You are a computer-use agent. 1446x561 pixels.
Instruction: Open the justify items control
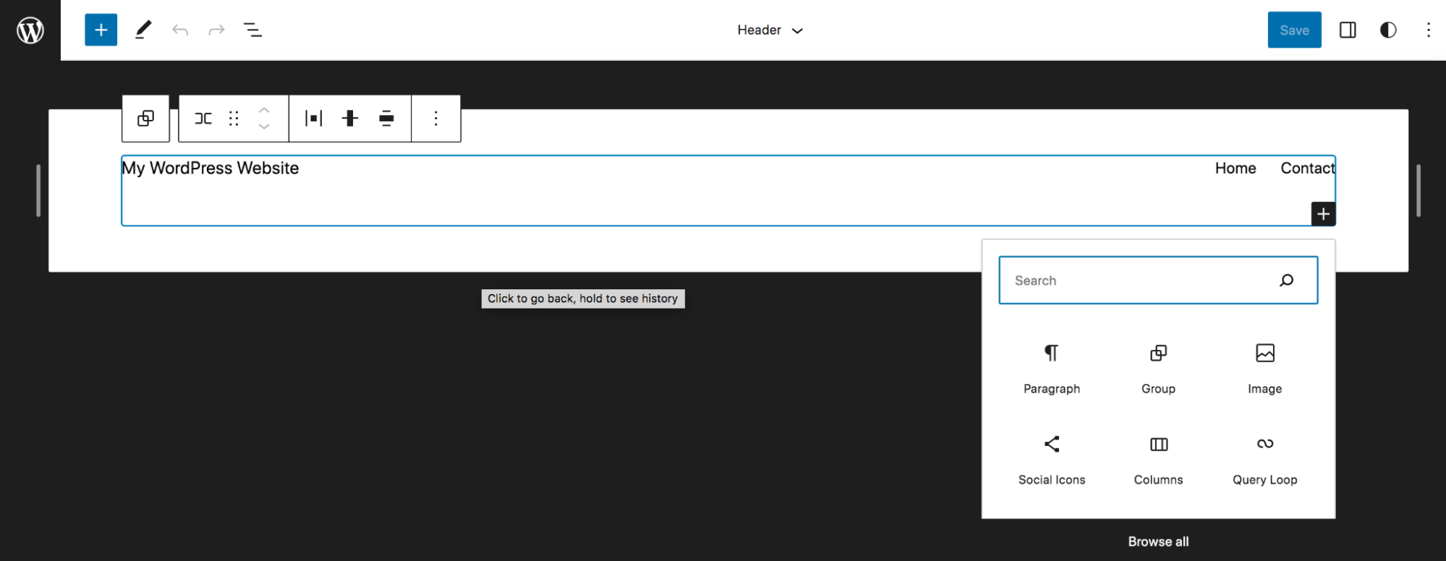tap(313, 119)
